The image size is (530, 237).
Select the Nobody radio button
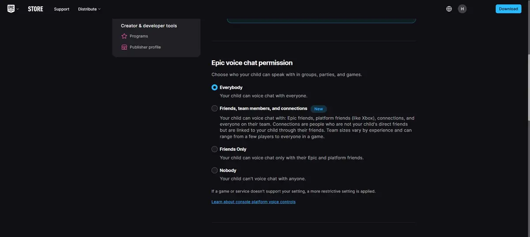[215, 170]
